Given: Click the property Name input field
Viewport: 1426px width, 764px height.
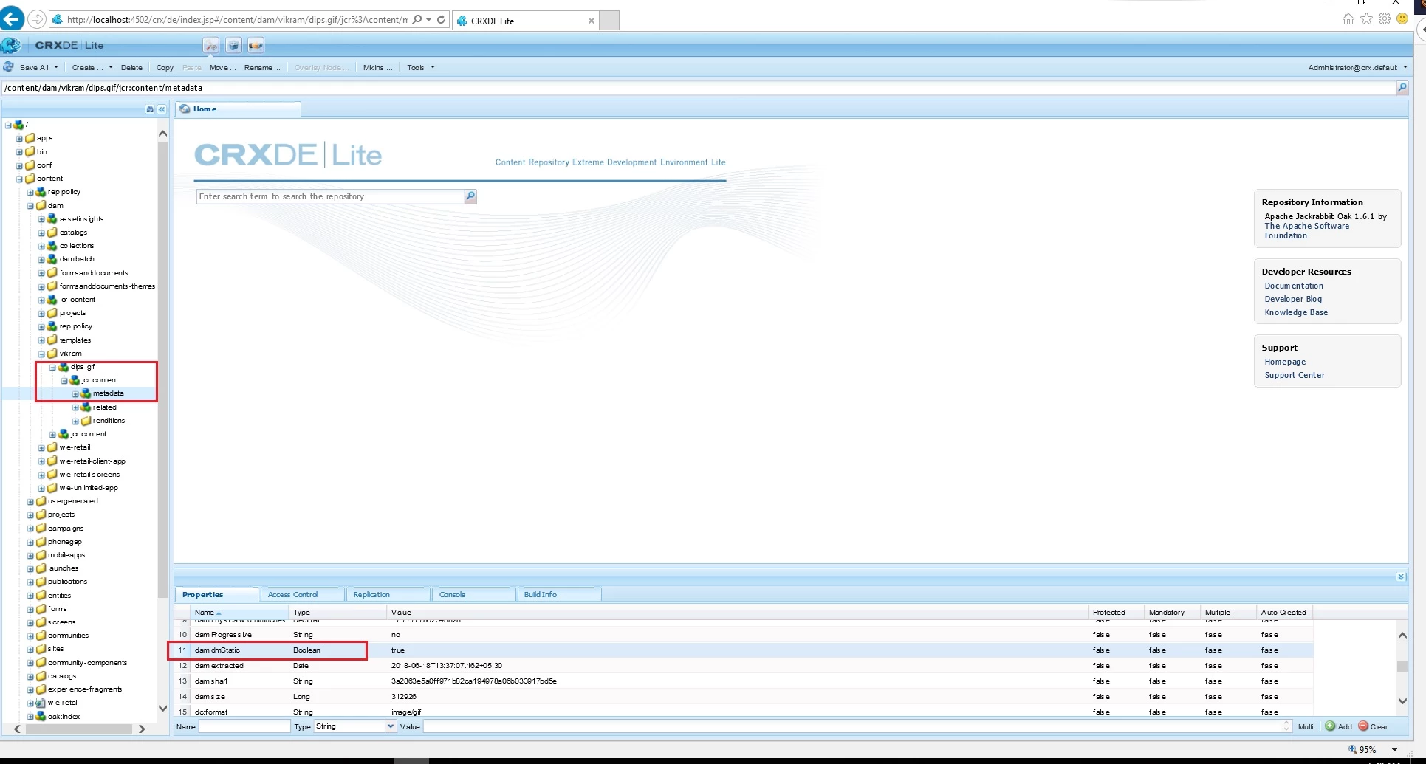Looking at the screenshot, I should (244, 726).
